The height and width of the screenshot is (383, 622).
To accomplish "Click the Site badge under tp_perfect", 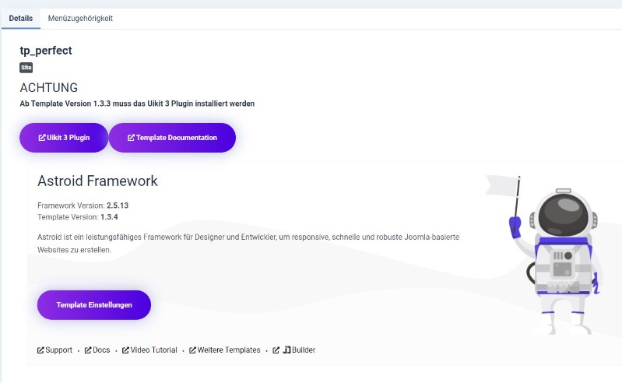I will [x=26, y=68].
